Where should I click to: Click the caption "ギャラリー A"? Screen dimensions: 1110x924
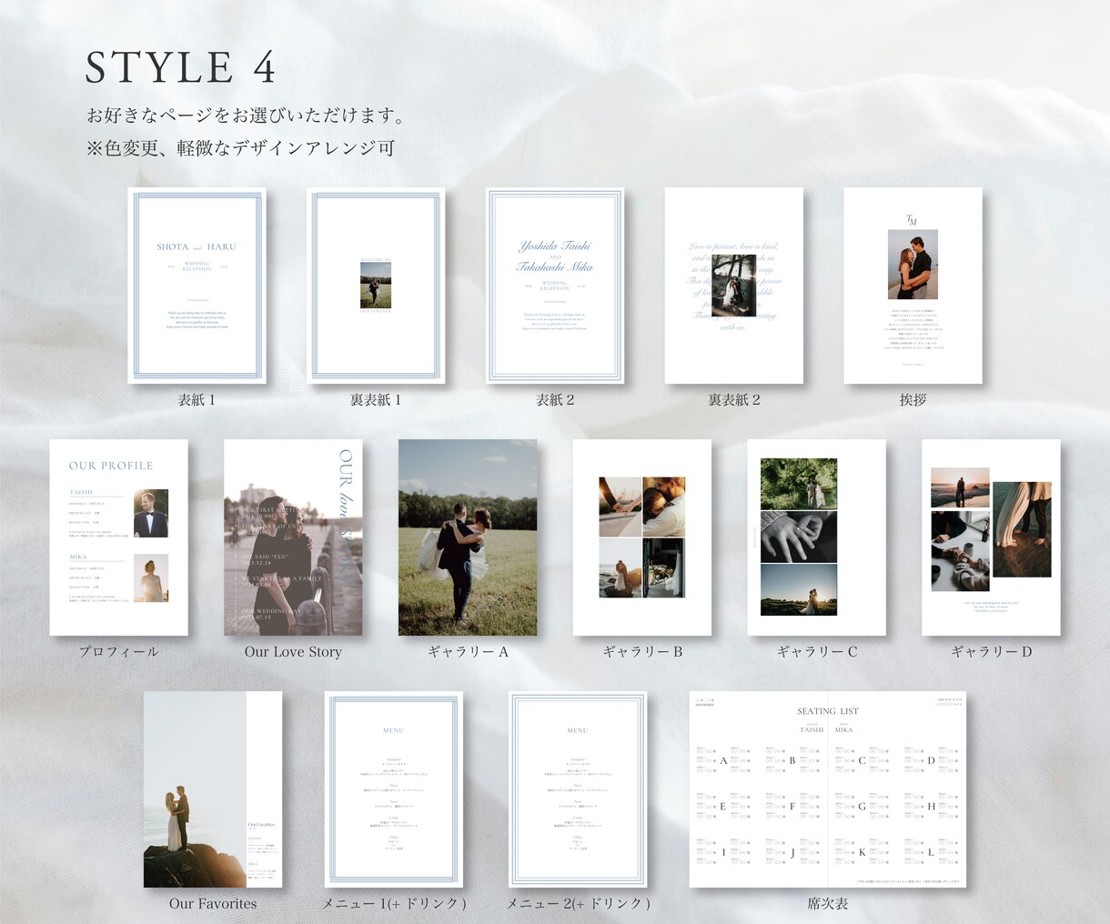pos(468,651)
